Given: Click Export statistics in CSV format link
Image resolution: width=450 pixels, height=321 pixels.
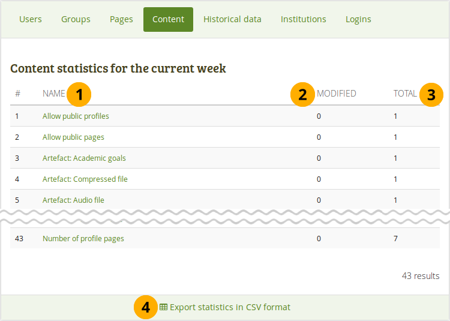Looking at the screenshot, I should point(230,307).
